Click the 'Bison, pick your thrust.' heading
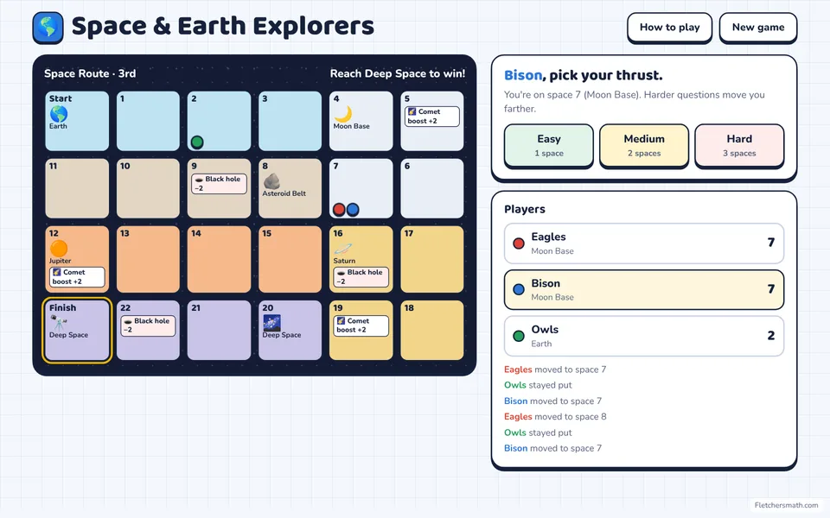 pyautogui.click(x=584, y=76)
